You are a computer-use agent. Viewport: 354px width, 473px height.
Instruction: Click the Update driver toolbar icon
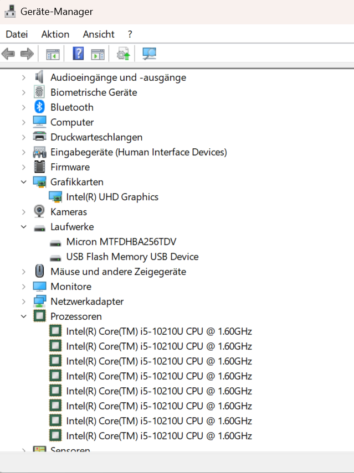pyautogui.click(x=123, y=54)
